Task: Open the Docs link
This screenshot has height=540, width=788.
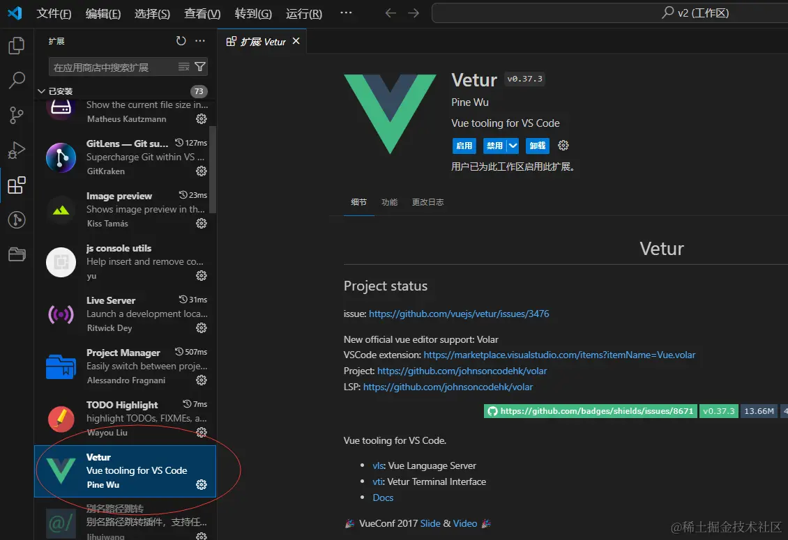Action: pos(383,497)
